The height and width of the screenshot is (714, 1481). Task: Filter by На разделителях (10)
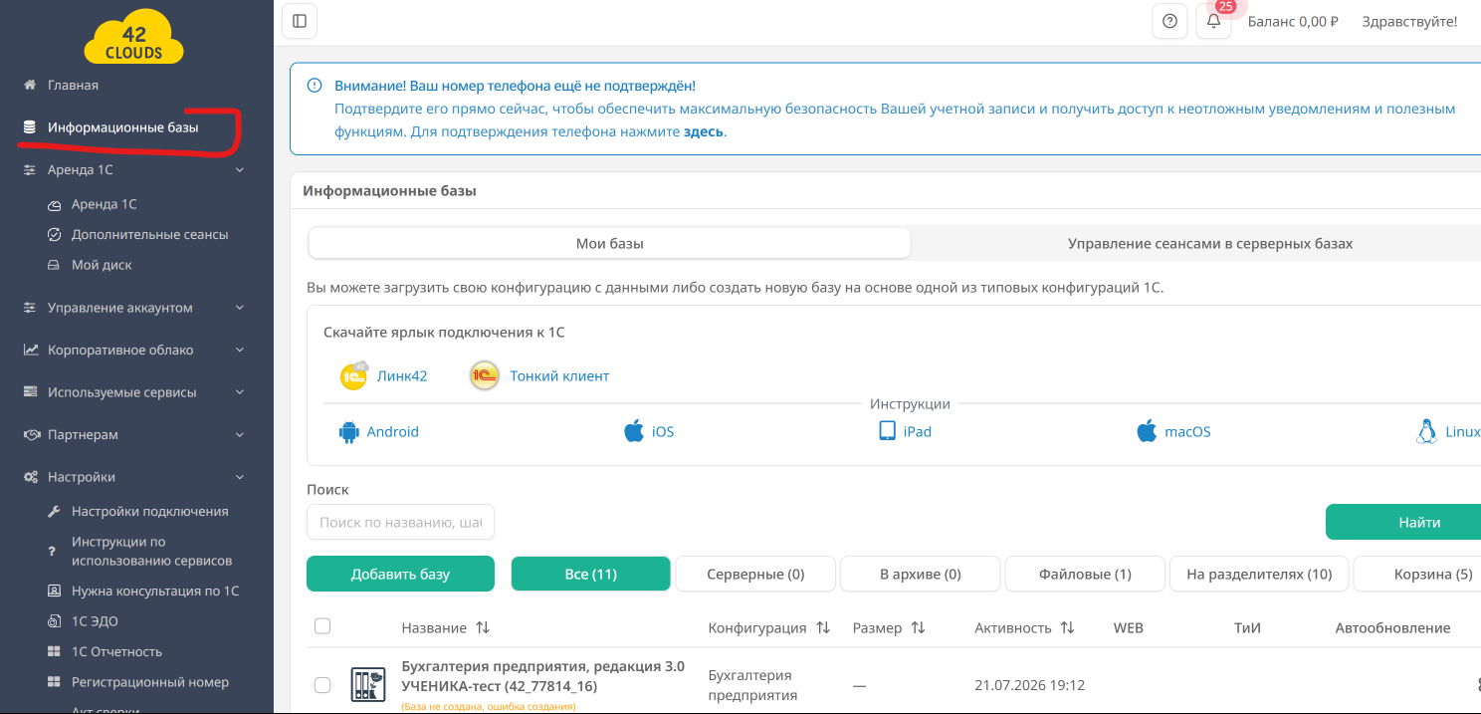pyautogui.click(x=1259, y=574)
